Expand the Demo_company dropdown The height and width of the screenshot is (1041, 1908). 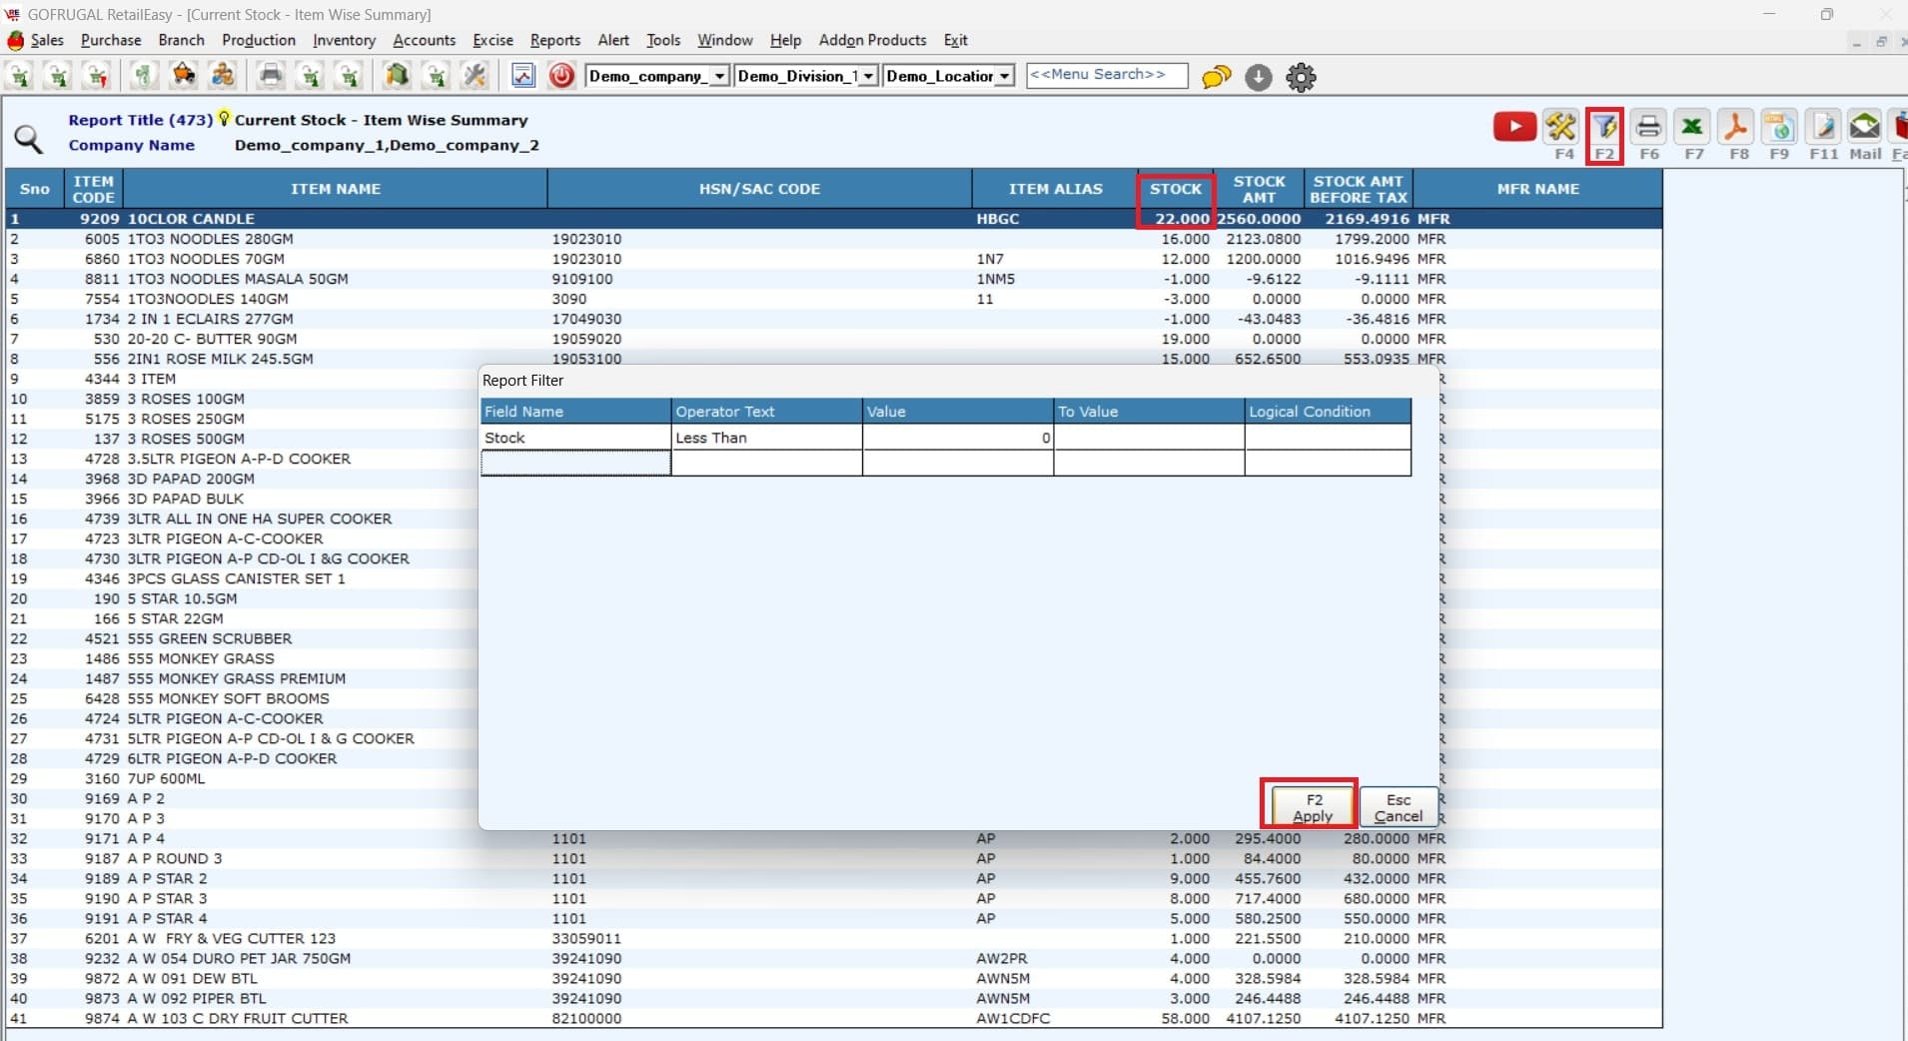tap(719, 76)
